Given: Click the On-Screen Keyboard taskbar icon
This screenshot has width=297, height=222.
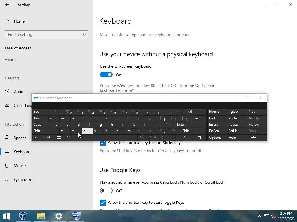Looking at the screenshot, I should click(x=77, y=216).
